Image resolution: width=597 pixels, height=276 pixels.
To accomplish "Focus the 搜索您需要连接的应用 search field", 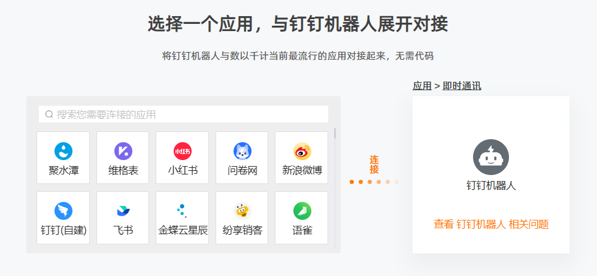I will [x=183, y=114].
